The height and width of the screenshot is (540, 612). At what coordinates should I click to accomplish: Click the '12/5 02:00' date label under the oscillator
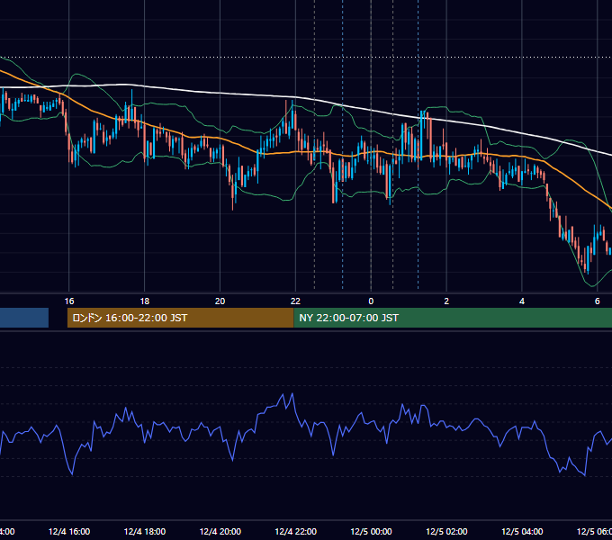446,532
